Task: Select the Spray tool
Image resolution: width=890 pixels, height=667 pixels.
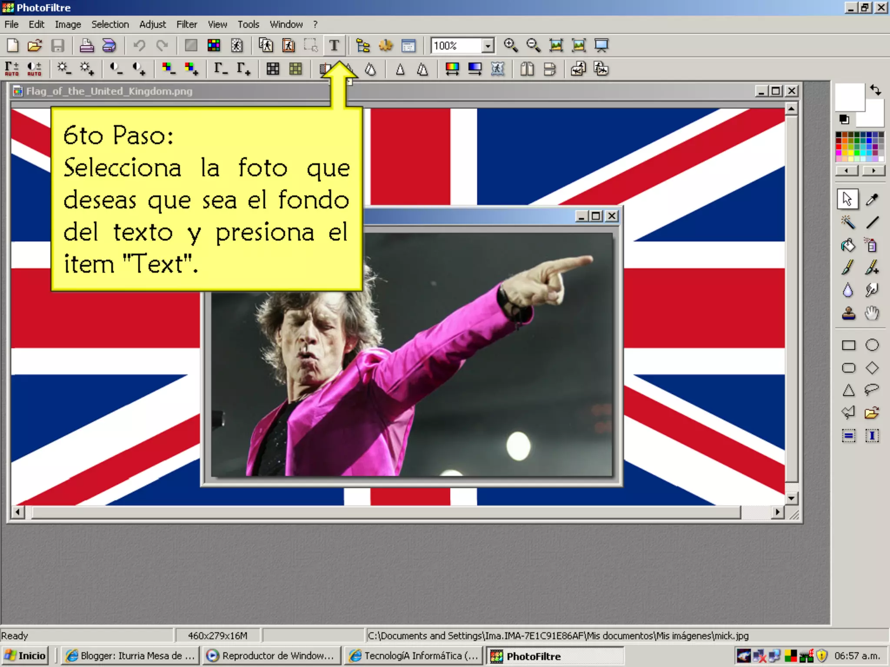Action: 872,245
